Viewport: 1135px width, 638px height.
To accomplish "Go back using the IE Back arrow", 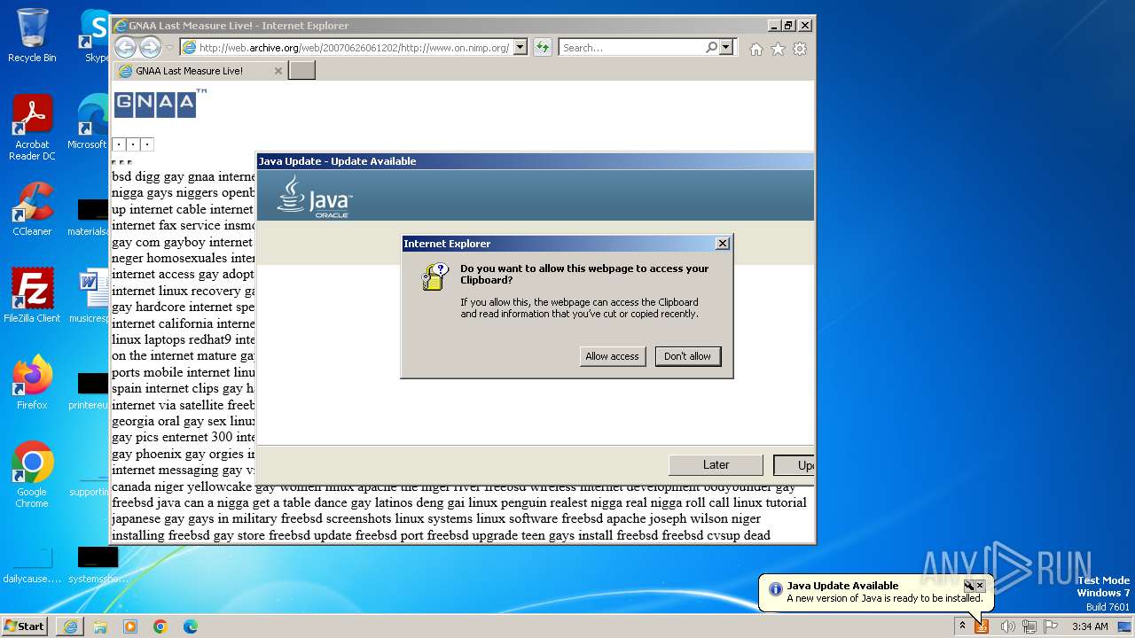I will pyautogui.click(x=126, y=47).
